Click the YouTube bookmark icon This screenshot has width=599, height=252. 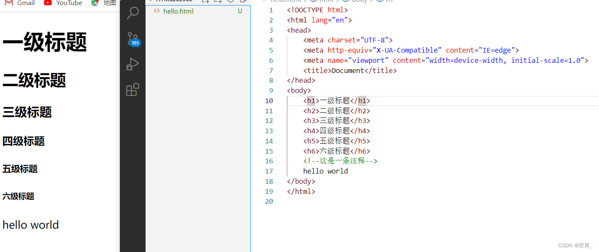coord(48,3)
